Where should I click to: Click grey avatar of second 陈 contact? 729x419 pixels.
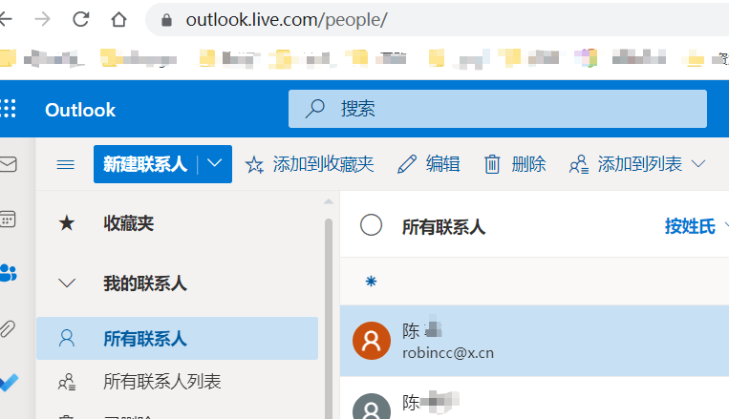click(372, 407)
